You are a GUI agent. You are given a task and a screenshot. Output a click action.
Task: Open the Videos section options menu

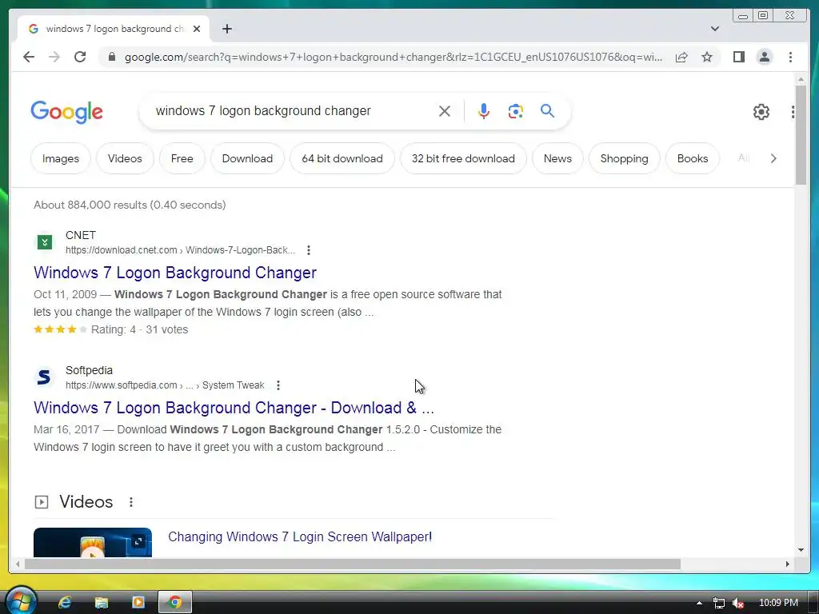click(x=131, y=502)
